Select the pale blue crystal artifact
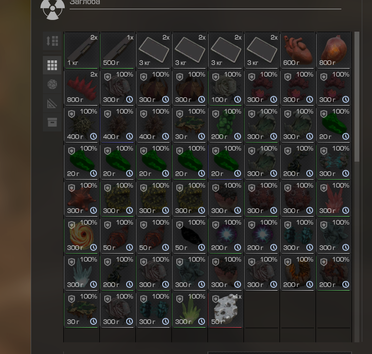Screen dimensions: 372x354 click(81, 273)
